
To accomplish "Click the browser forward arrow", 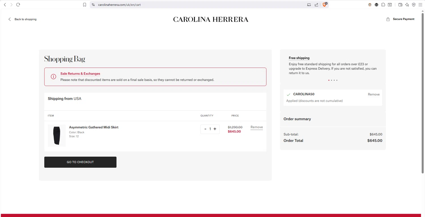I will [11, 5].
